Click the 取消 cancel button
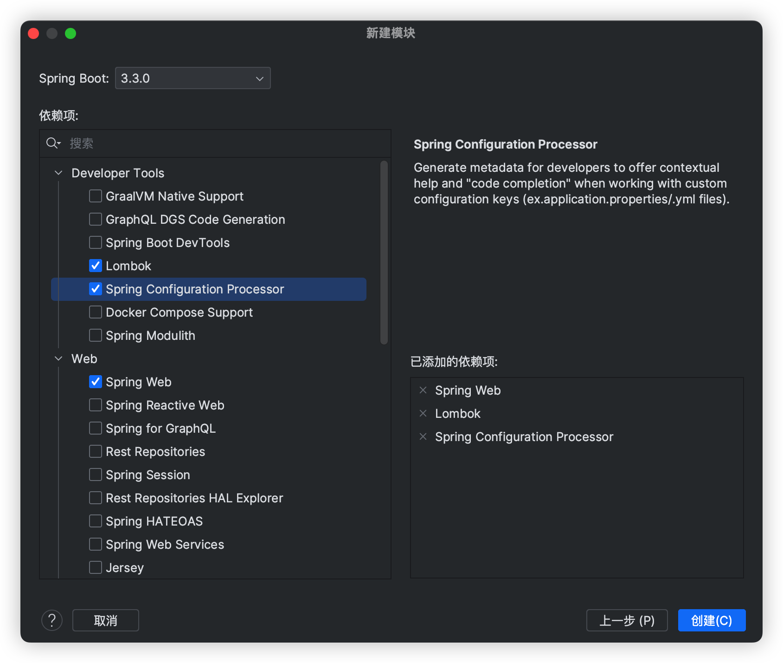 point(106,620)
